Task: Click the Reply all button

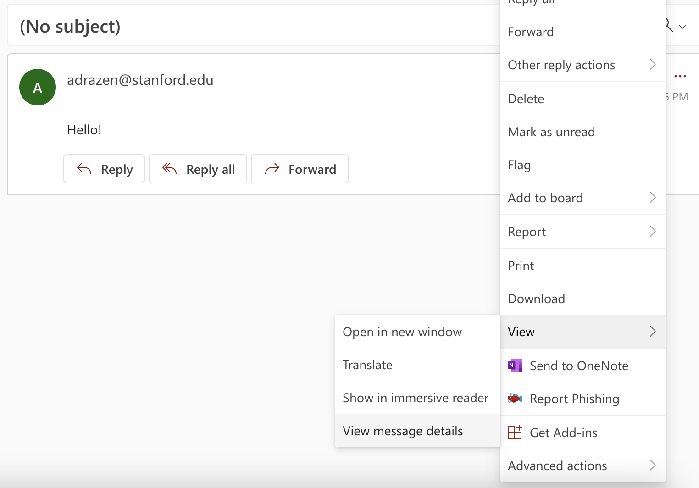Action: click(198, 169)
